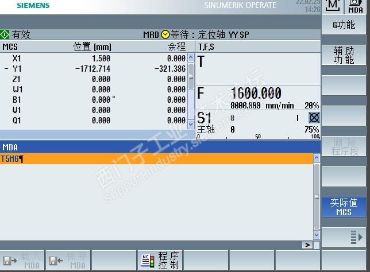
Task: Toggle the 实际值 MCS softkey
Action: click(x=344, y=207)
